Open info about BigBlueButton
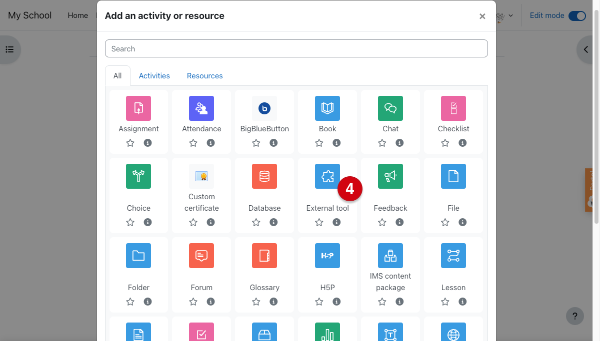 273,143
